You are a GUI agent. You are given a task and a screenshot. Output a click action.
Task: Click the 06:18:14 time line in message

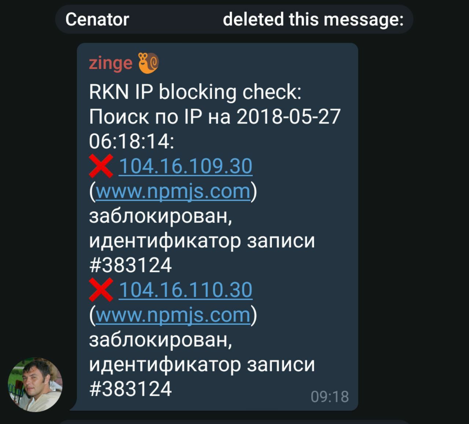(132, 141)
